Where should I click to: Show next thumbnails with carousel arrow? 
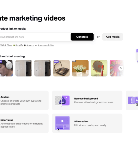click(121, 68)
